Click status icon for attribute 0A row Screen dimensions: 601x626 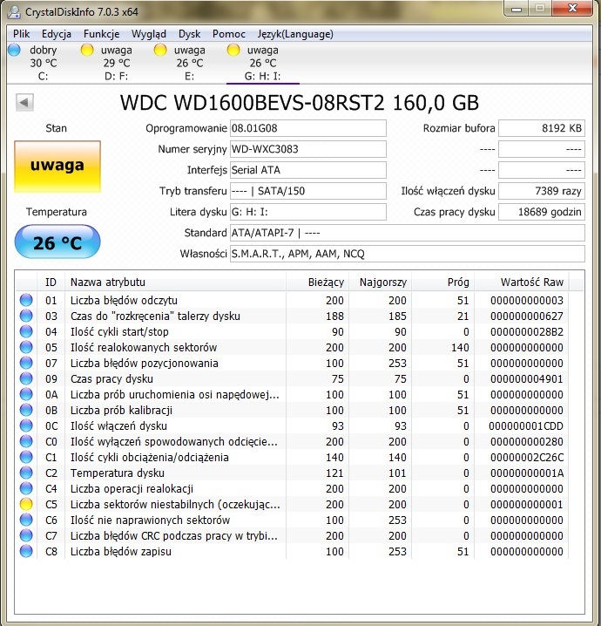(26, 394)
